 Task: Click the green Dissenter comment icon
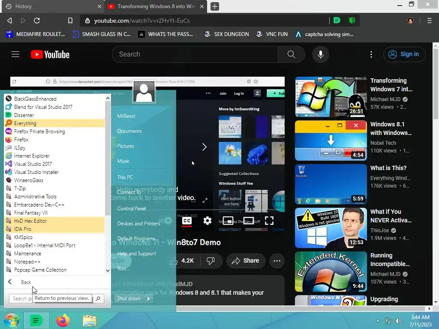pyautogui.click(x=337, y=21)
